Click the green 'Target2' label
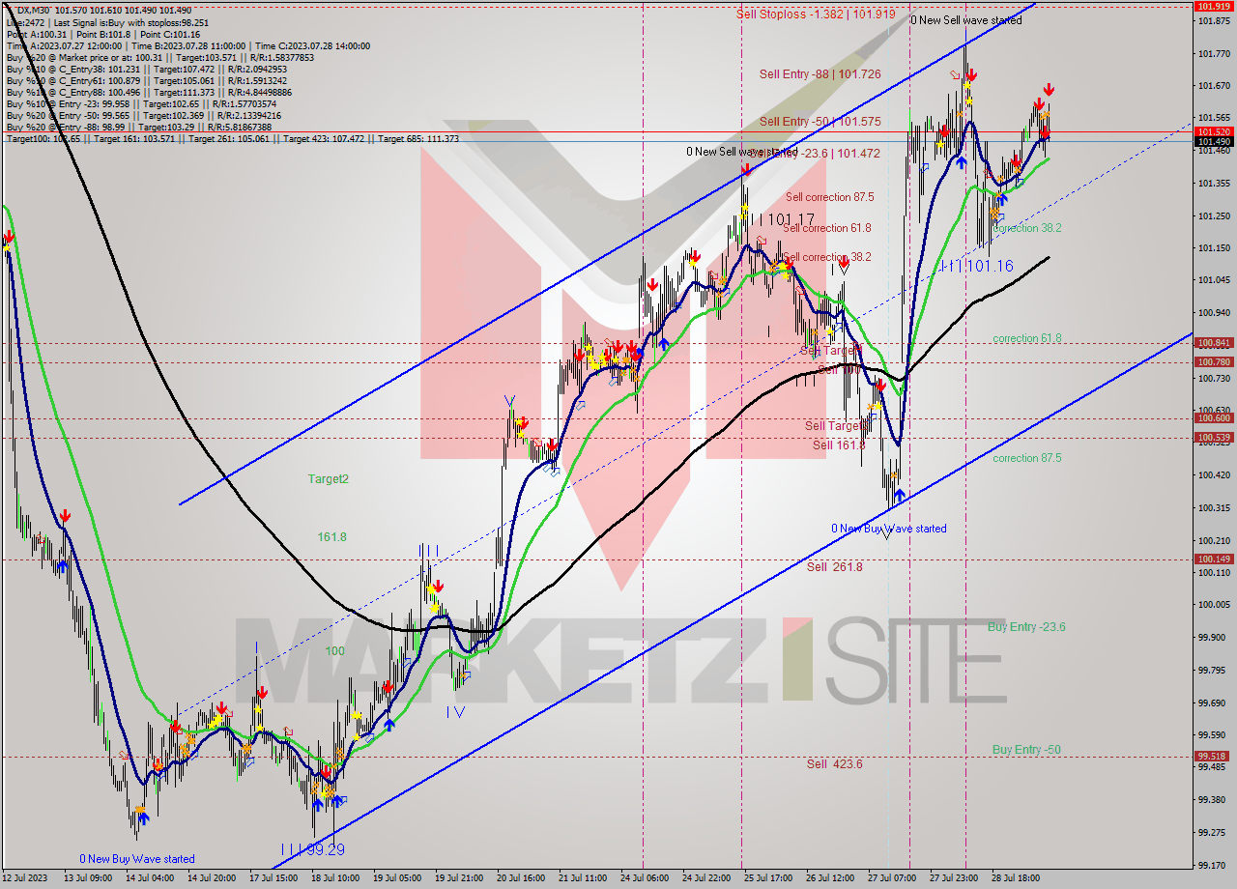Screen dimensions: 1237x889 click(x=329, y=479)
